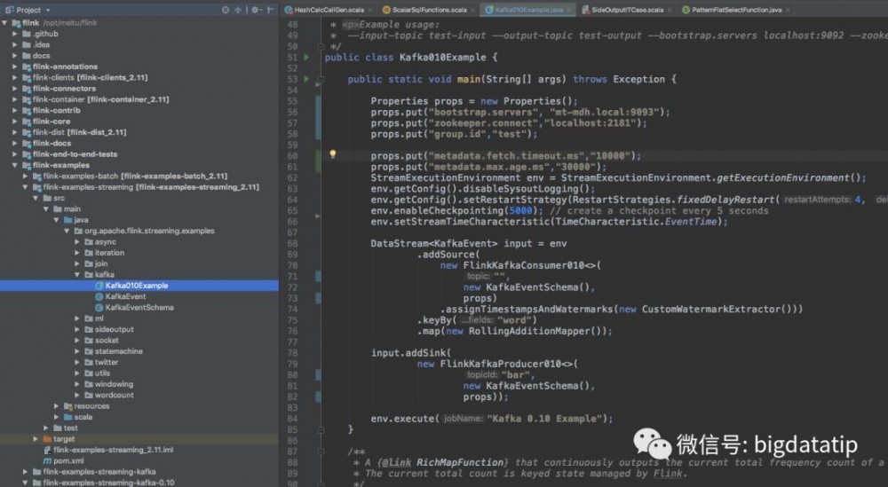The width and height of the screenshot is (888, 487).
Task: Switch to SideOutputITCase.scala tab
Action: click(628, 10)
